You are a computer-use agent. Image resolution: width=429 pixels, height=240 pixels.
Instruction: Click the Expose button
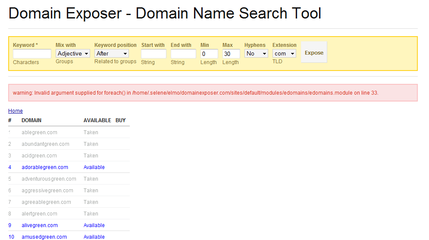pos(314,52)
